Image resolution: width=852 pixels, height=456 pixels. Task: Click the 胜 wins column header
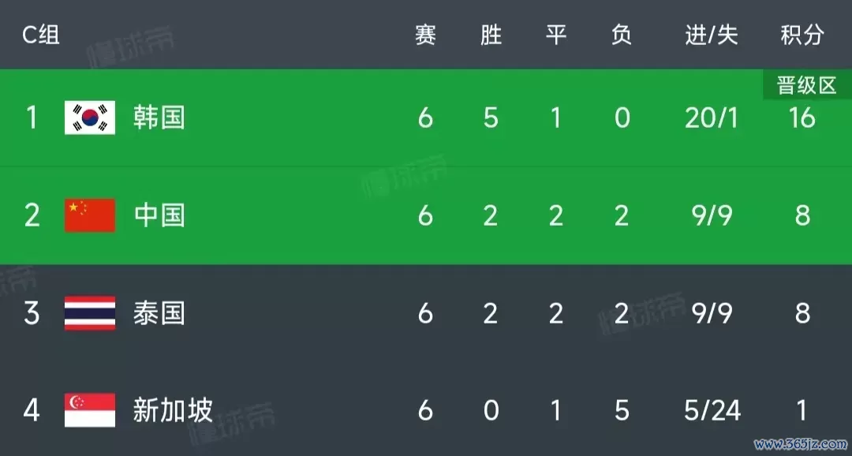point(491,36)
